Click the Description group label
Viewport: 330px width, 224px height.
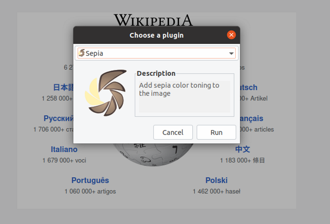click(x=156, y=73)
